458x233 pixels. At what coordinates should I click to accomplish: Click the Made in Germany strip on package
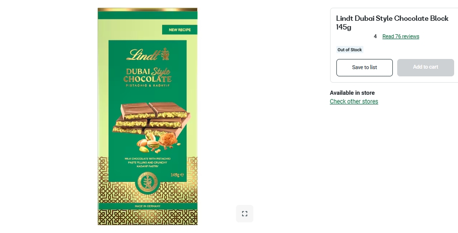coord(148,206)
